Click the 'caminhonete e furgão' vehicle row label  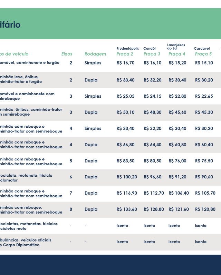coord(29,63)
